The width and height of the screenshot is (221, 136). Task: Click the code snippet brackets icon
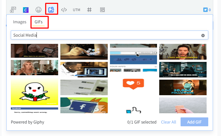tap(64, 10)
